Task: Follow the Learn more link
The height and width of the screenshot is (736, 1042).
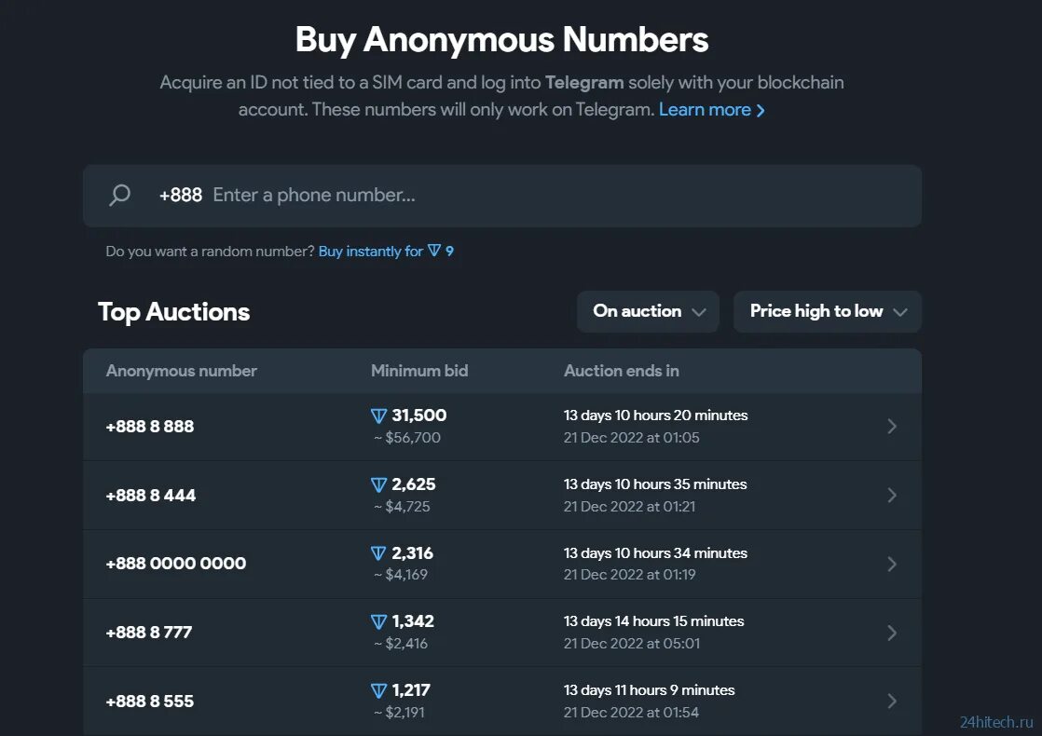Action: click(x=712, y=110)
